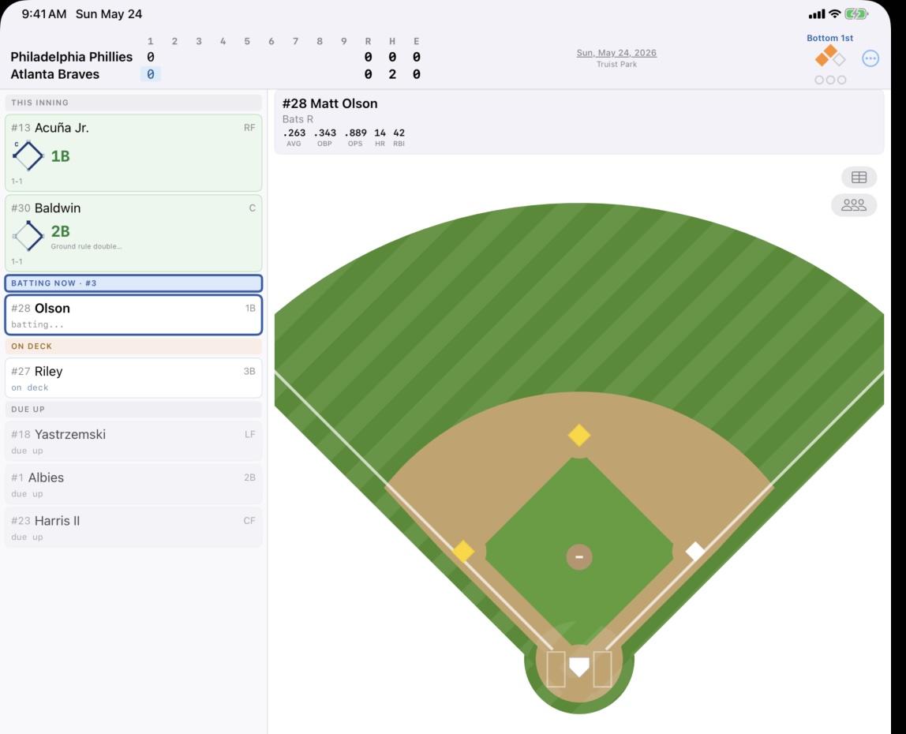The width and height of the screenshot is (906, 734).
Task: Tap the 9:41 AM status bar clock
Action: coord(44,14)
